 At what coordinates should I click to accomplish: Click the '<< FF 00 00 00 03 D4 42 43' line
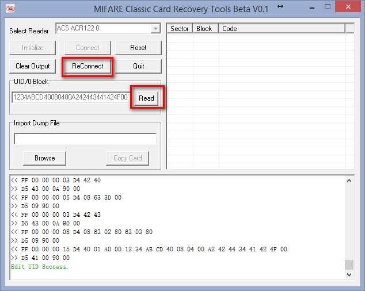pos(56,215)
